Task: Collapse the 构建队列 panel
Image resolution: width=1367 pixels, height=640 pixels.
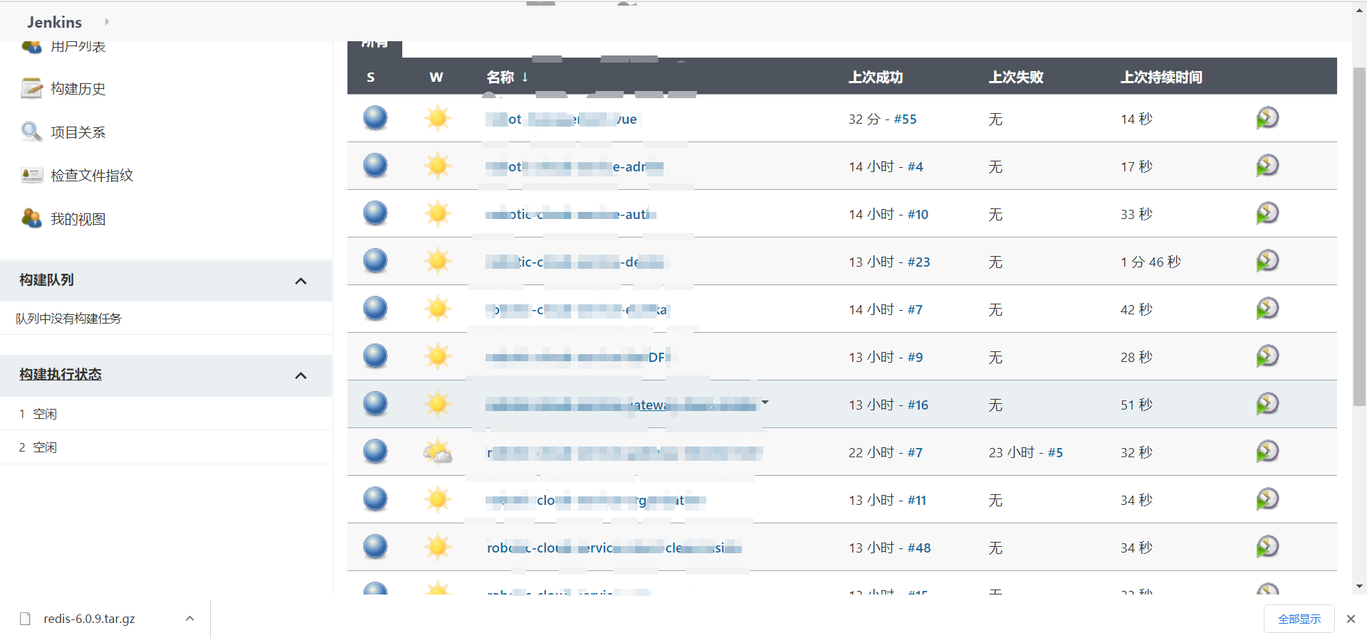Action: click(x=301, y=281)
